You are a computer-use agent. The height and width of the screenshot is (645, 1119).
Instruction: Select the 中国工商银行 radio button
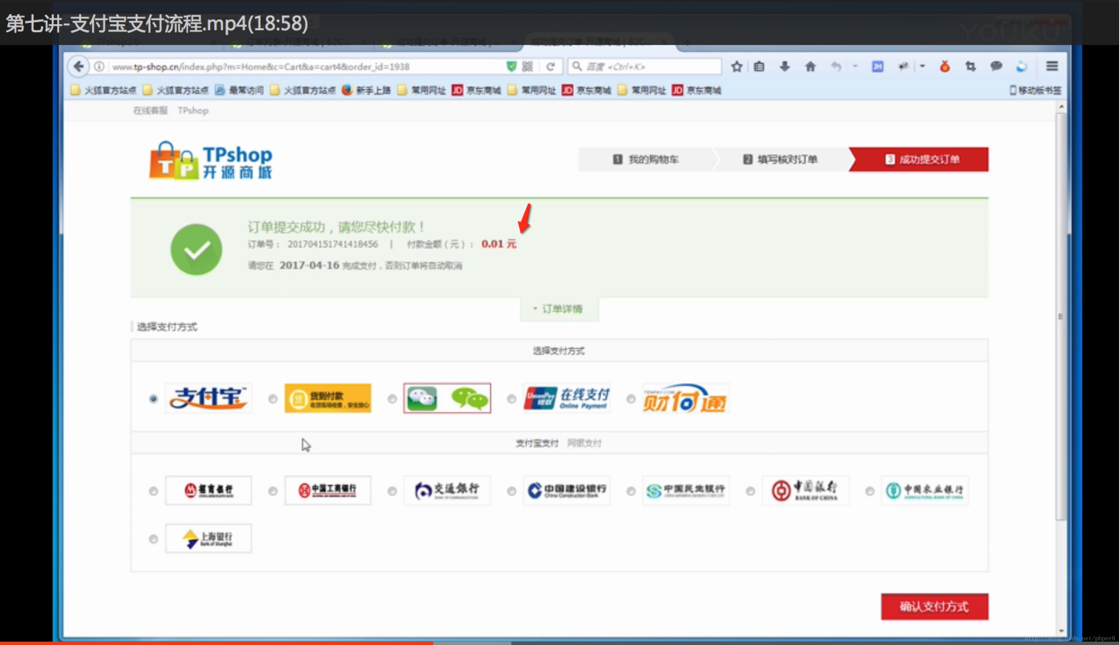[273, 491]
